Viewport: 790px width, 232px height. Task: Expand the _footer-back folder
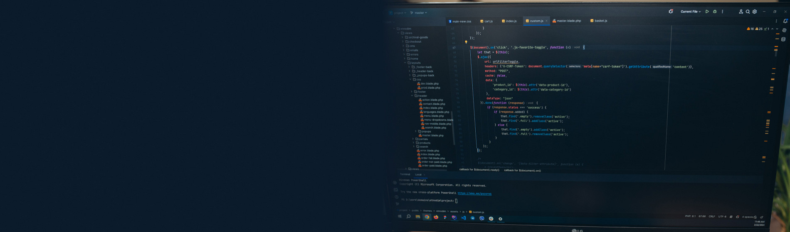tap(409, 67)
